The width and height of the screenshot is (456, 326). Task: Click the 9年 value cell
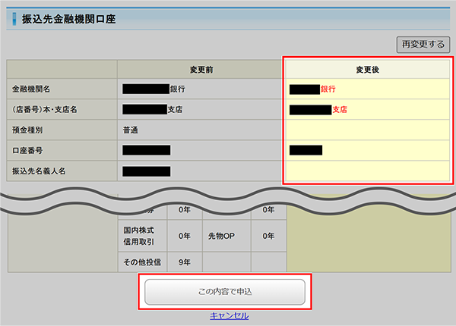(183, 262)
